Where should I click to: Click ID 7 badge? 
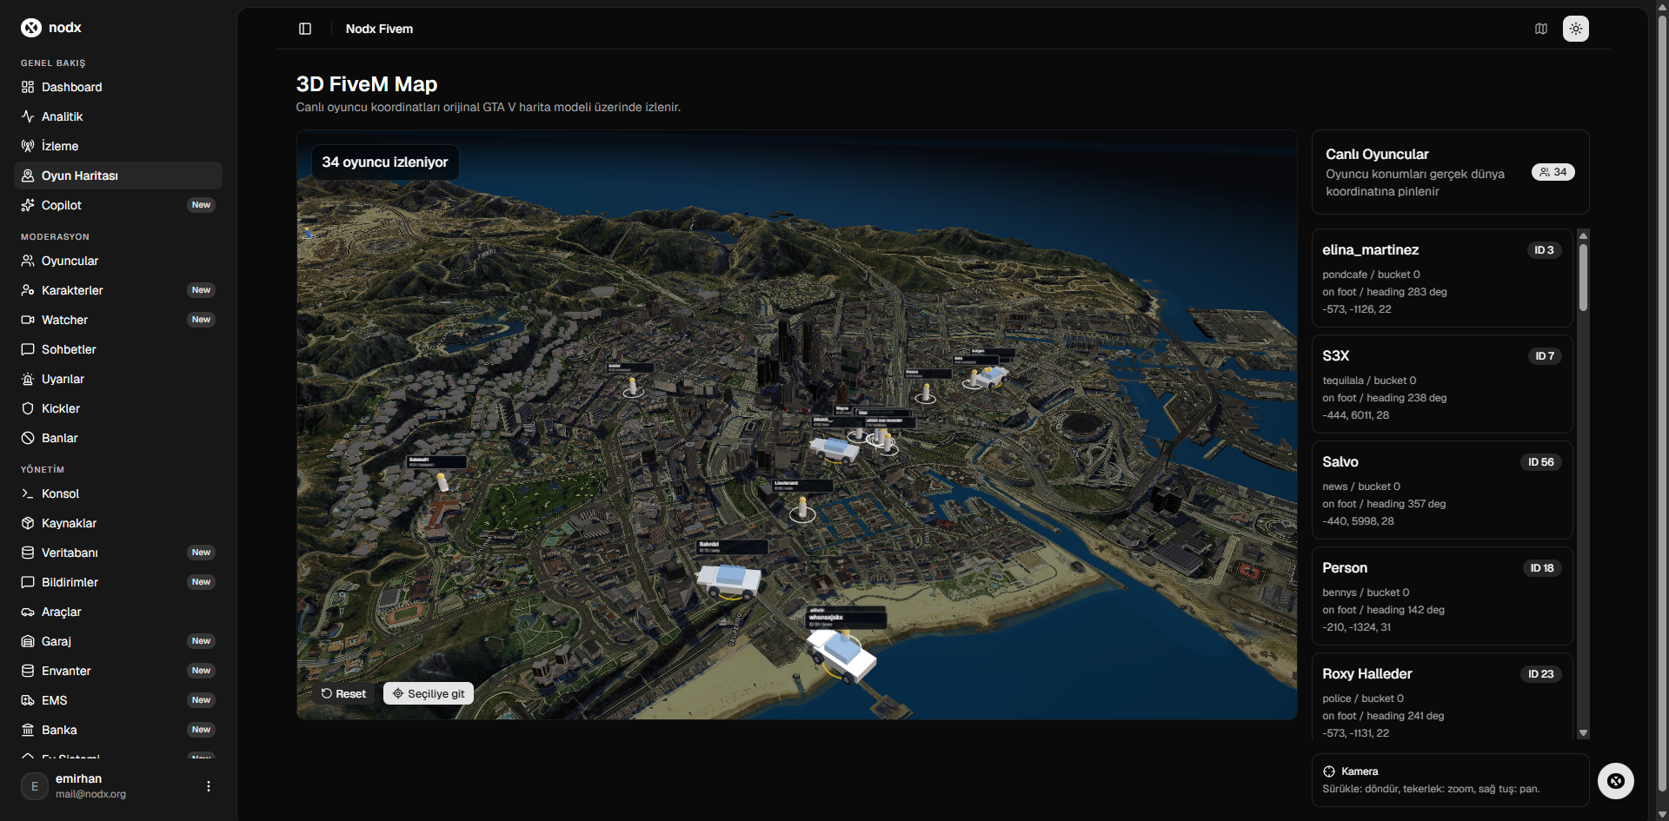click(x=1545, y=356)
